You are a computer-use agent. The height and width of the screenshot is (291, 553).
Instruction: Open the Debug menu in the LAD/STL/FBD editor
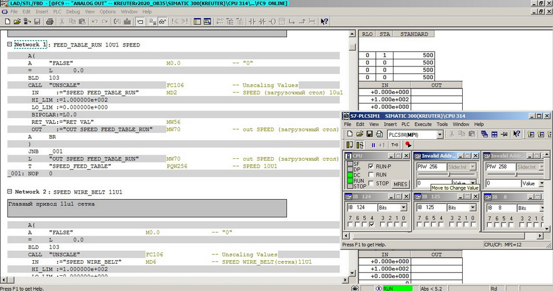[x=73, y=12]
